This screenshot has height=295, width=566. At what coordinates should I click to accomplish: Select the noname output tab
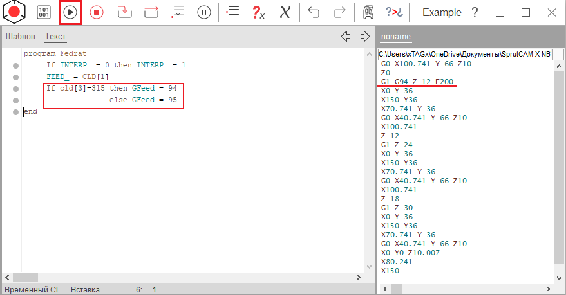pyautogui.click(x=395, y=37)
